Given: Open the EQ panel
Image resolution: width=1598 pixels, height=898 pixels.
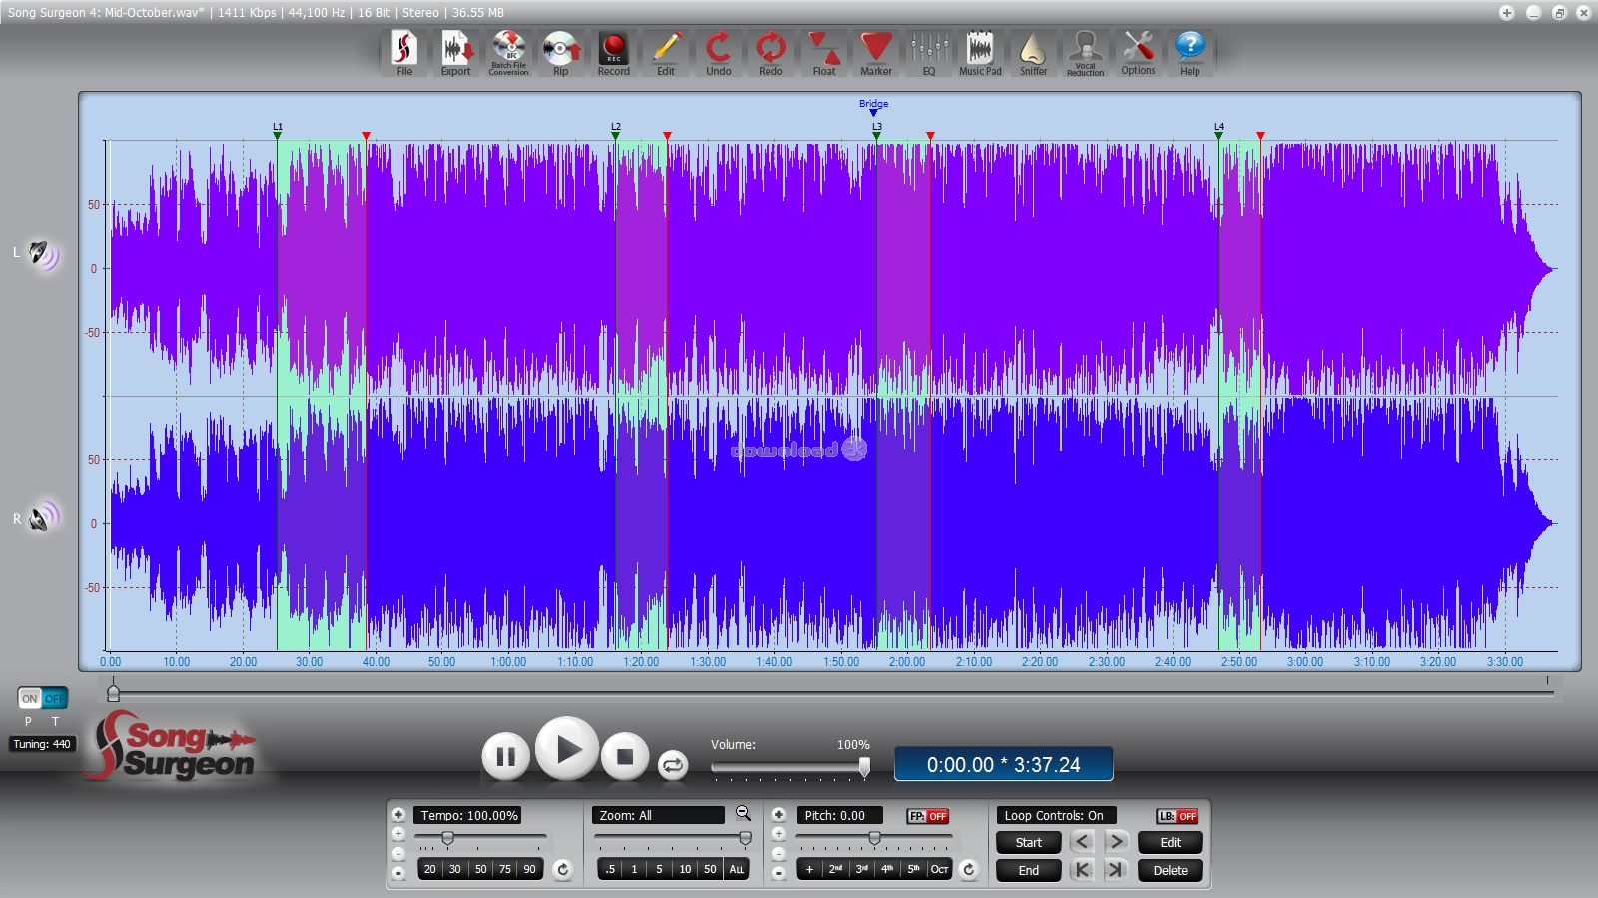Looking at the screenshot, I should pos(929,53).
